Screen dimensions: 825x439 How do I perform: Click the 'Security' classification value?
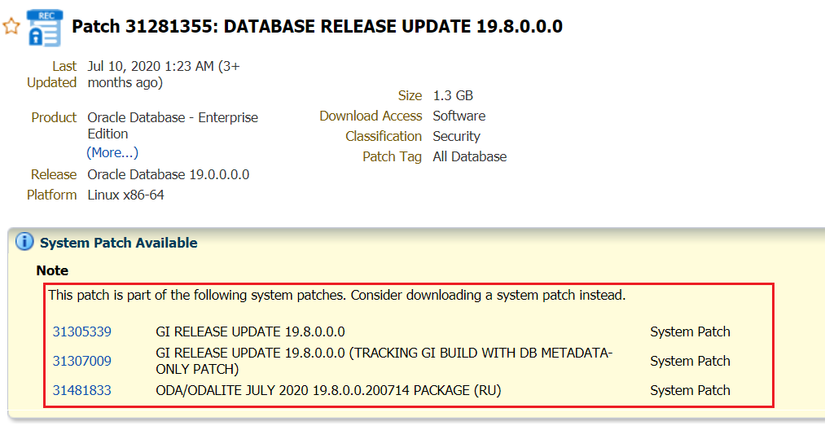click(x=457, y=136)
